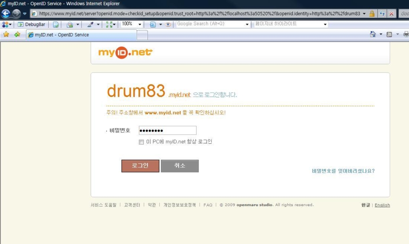Expand the address bar URL history dropdown

[364, 14]
